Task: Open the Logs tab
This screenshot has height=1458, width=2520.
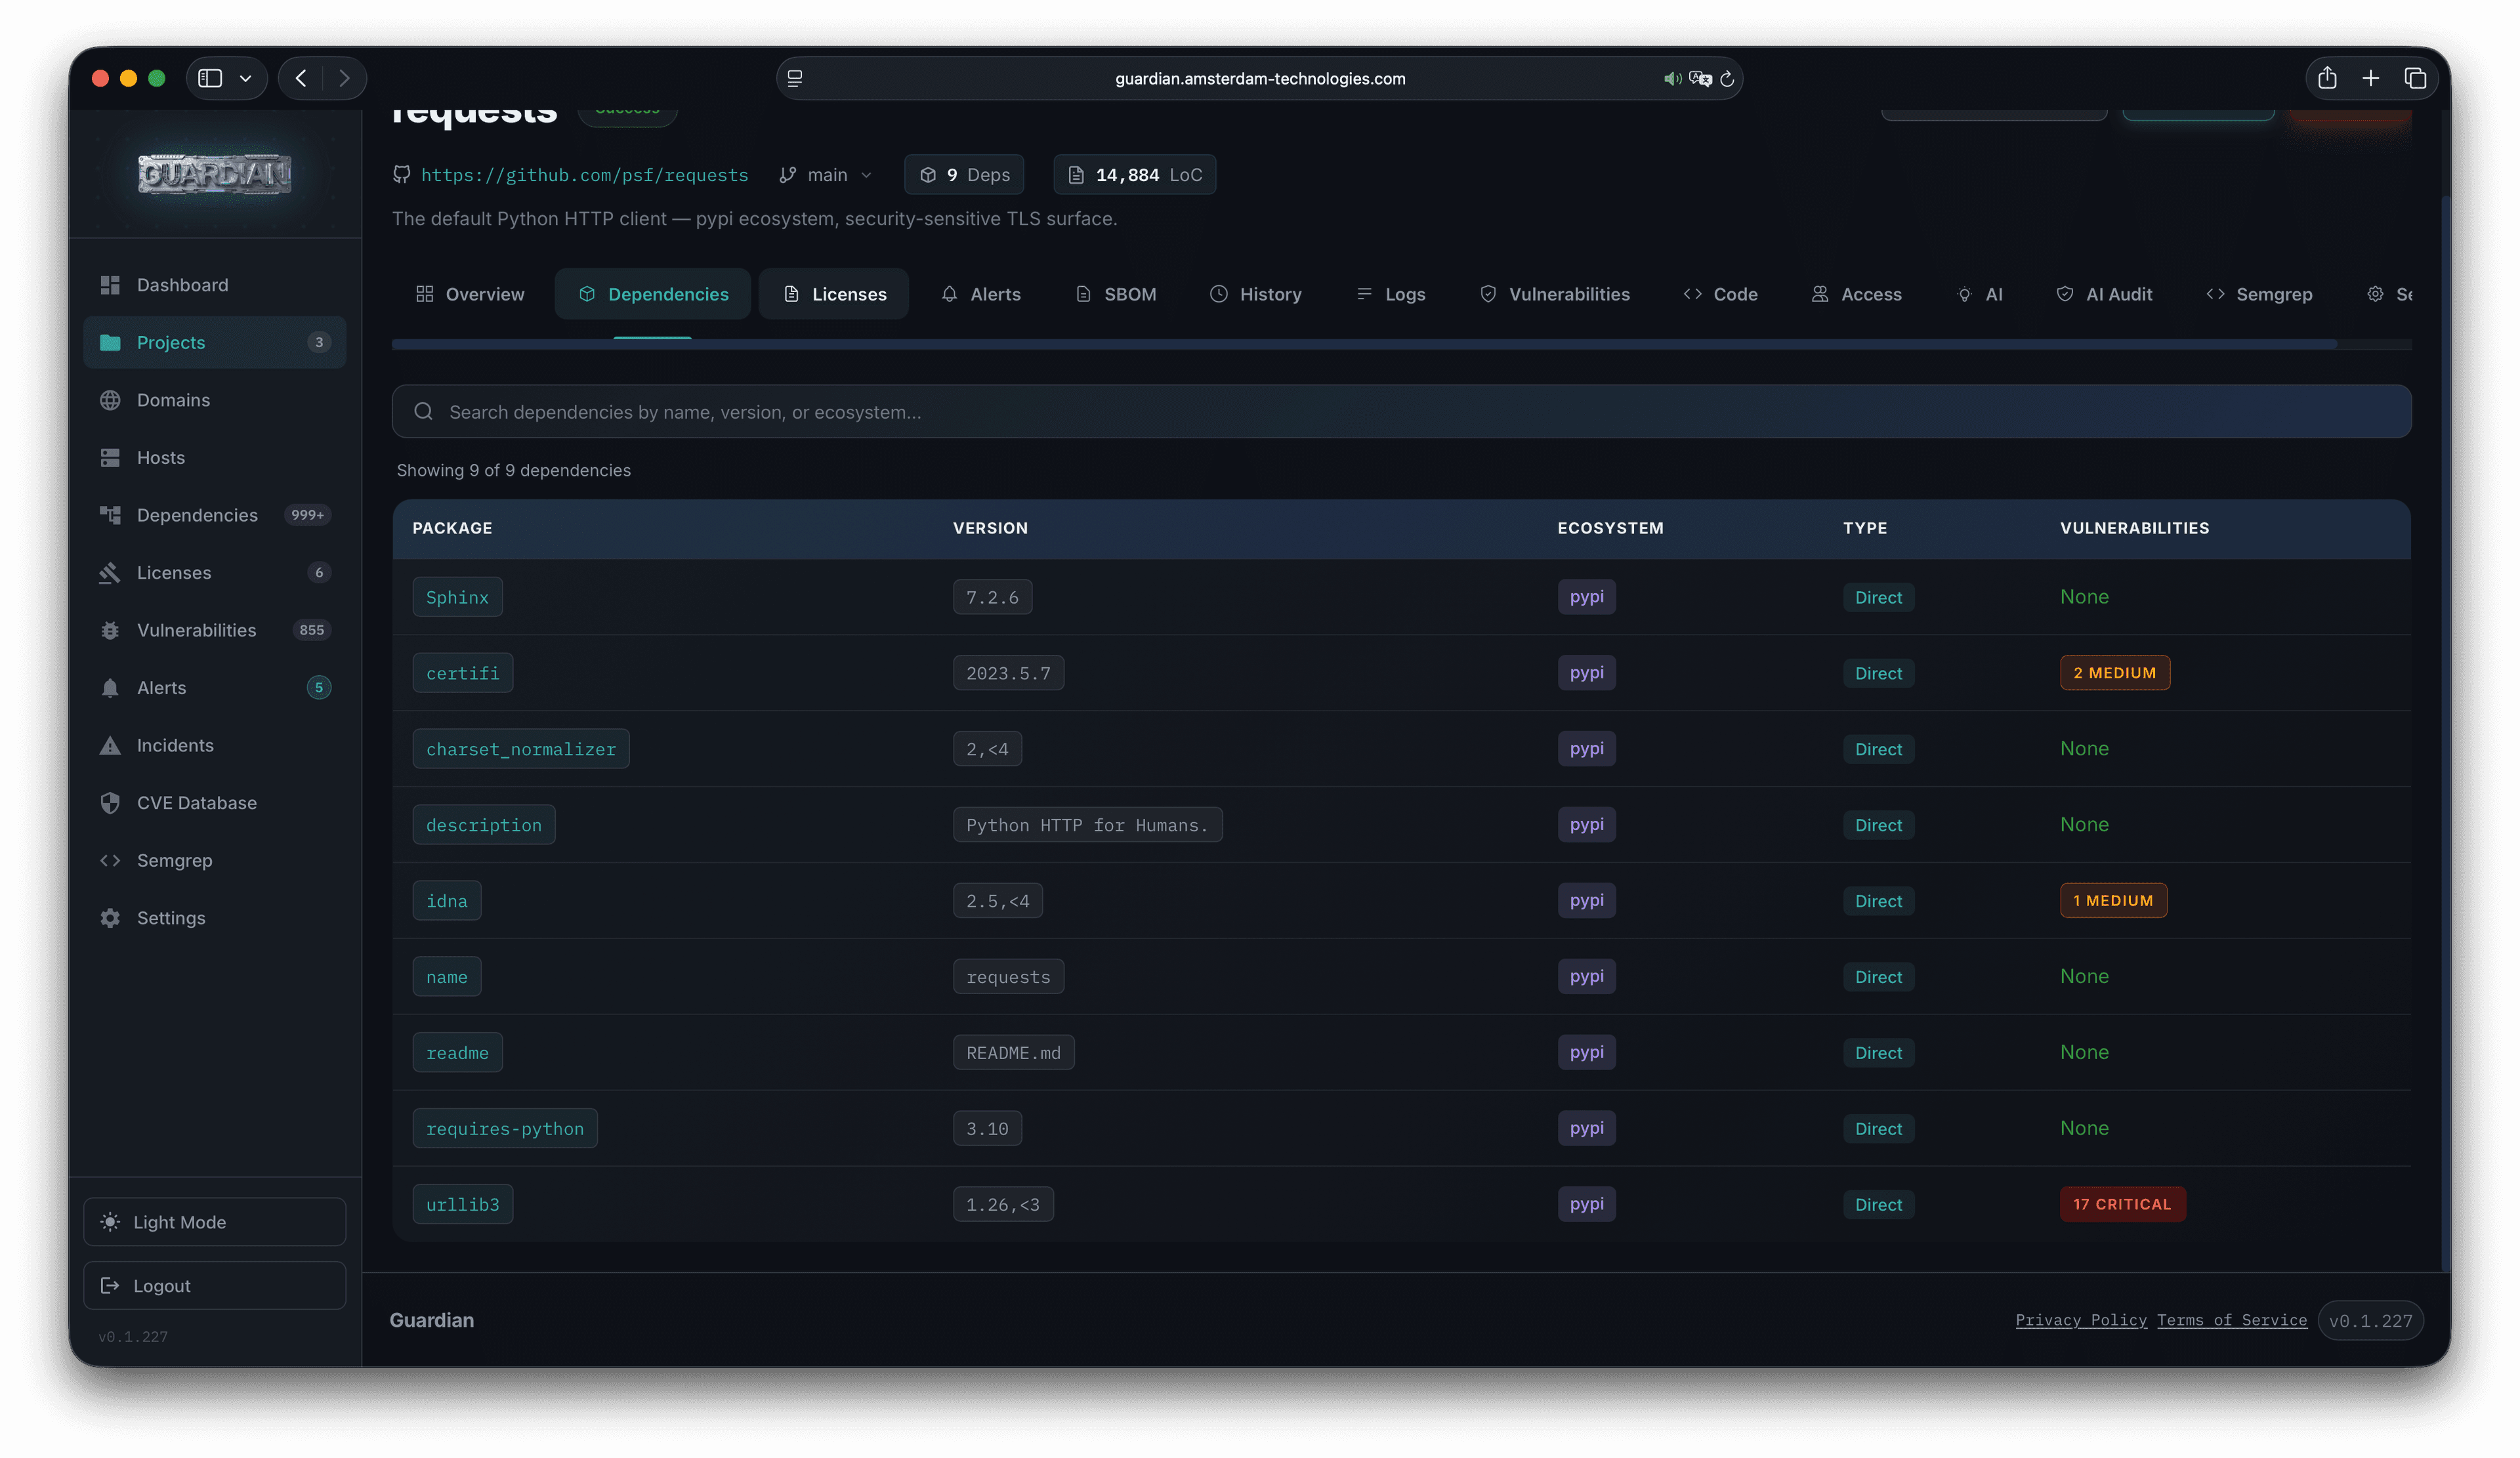Action: tap(1390, 294)
